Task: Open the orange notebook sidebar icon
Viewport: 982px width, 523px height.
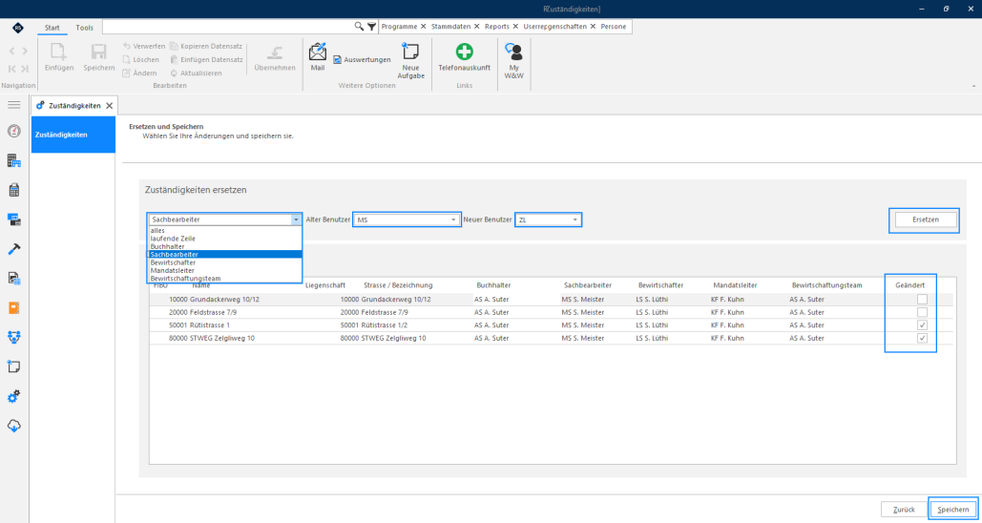Action: [13, 307]
